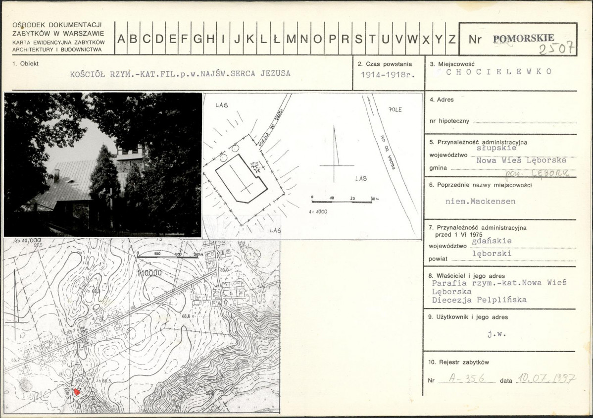Select letter Z box in alphabet strip
This screenshot has width=593, height=418.
451,39
